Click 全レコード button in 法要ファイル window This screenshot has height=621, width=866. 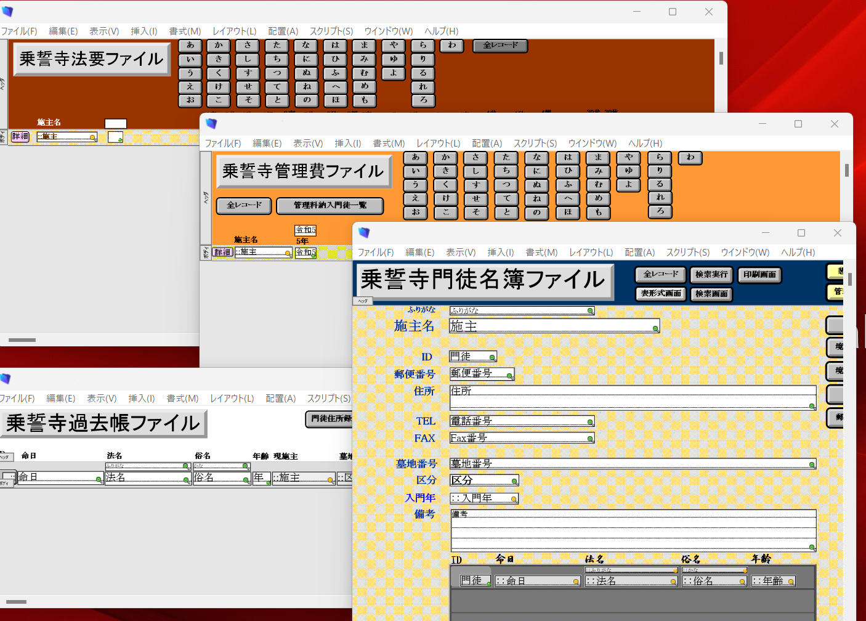click(500, 46)
